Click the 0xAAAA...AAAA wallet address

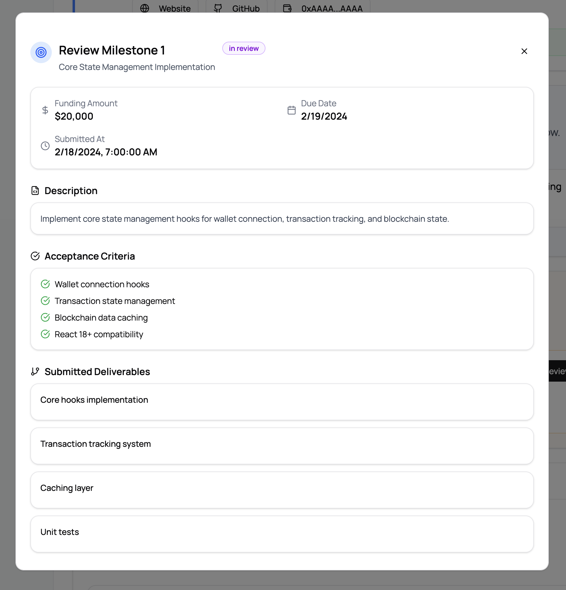(x=332, y=8)
